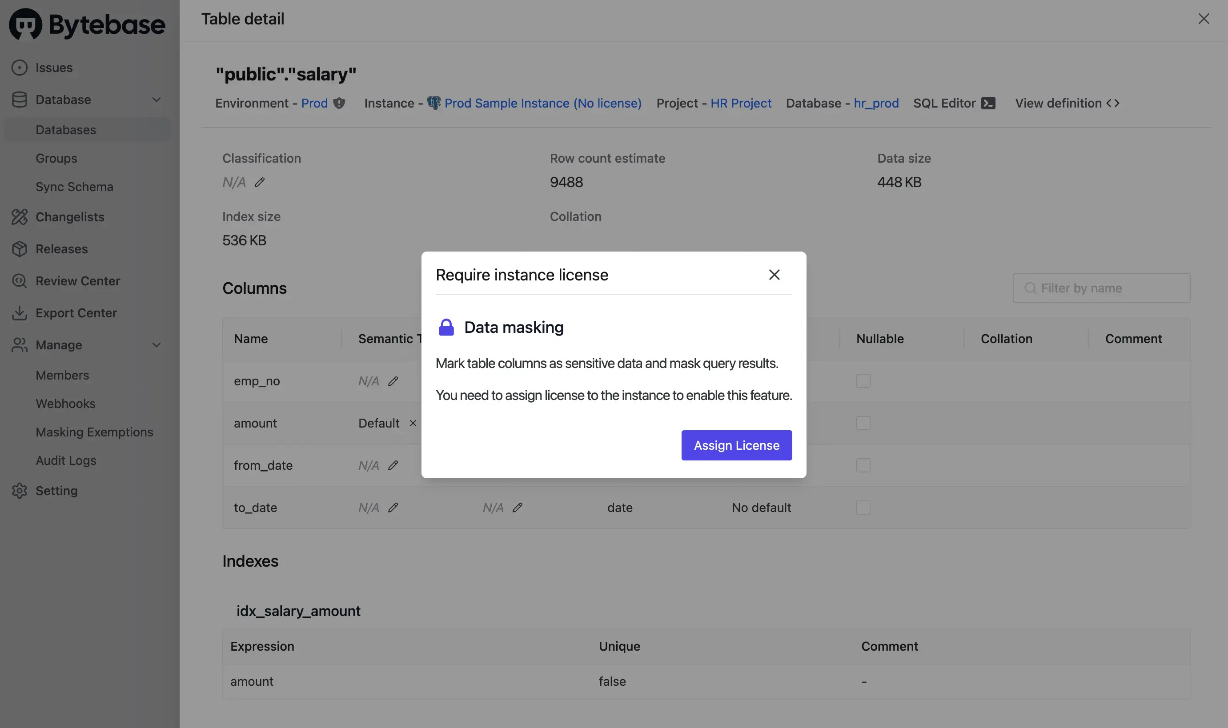Open the hr_prod database link
1228x728 pixels.
(876, 103)
